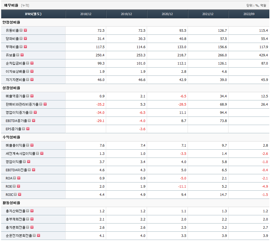Open help icon next to 유동비율
271x241 pixels.
(21, 30)
